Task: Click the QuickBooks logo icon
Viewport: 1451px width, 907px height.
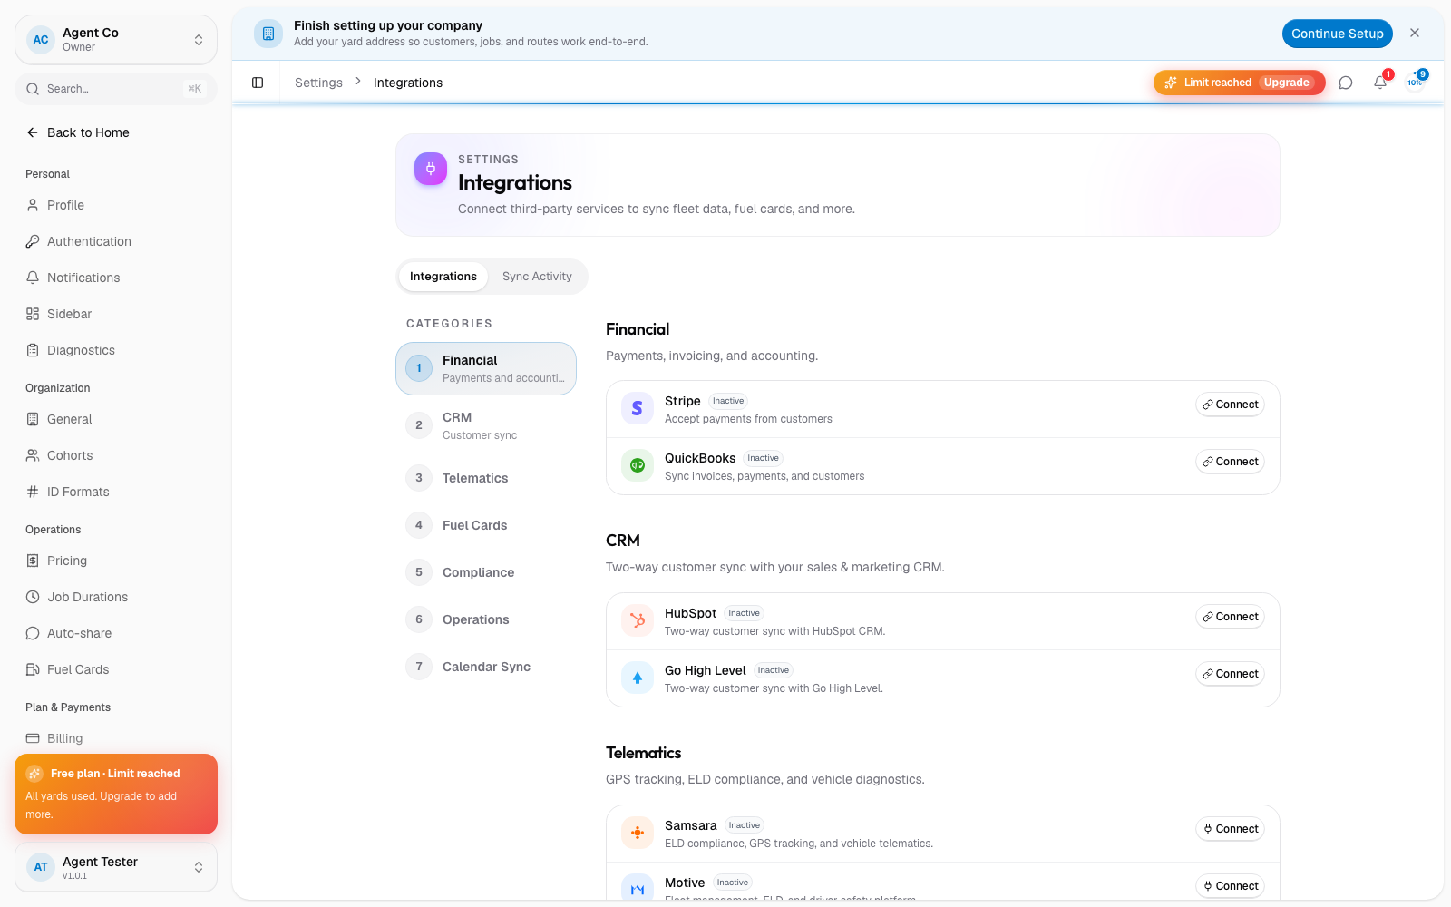Action: tap(638, 466)
